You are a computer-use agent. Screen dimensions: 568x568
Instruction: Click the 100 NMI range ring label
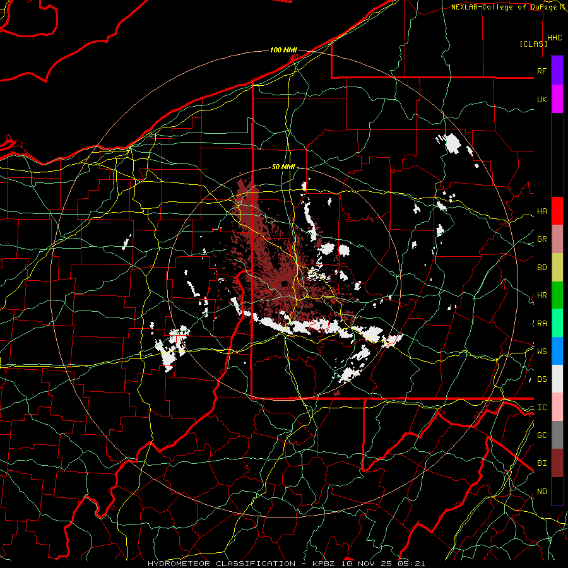coord(283,50)
